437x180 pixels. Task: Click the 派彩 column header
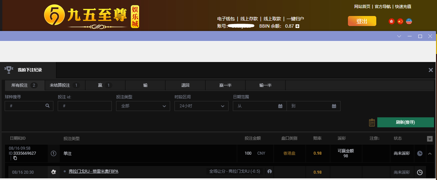point(342,138)
